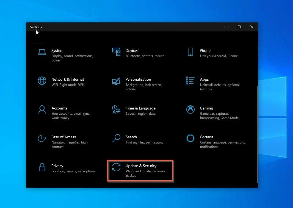Choose the Update & Security title
Screen dimensions: 293x208
pos(141,166)
